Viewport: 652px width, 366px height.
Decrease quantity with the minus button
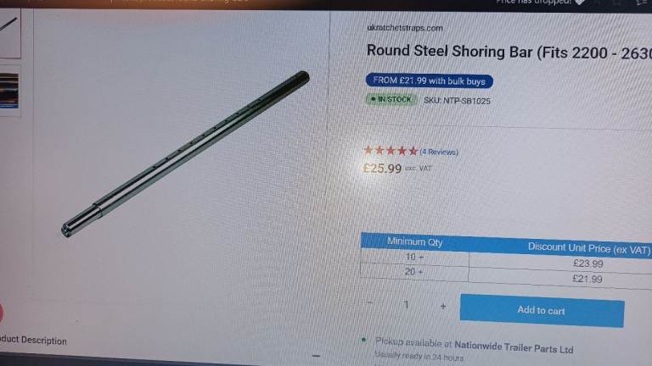(369, 303)
